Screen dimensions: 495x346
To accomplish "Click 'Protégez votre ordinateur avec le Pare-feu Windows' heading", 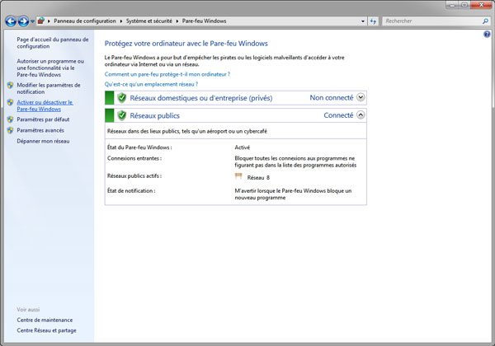I will pos(186,44).
